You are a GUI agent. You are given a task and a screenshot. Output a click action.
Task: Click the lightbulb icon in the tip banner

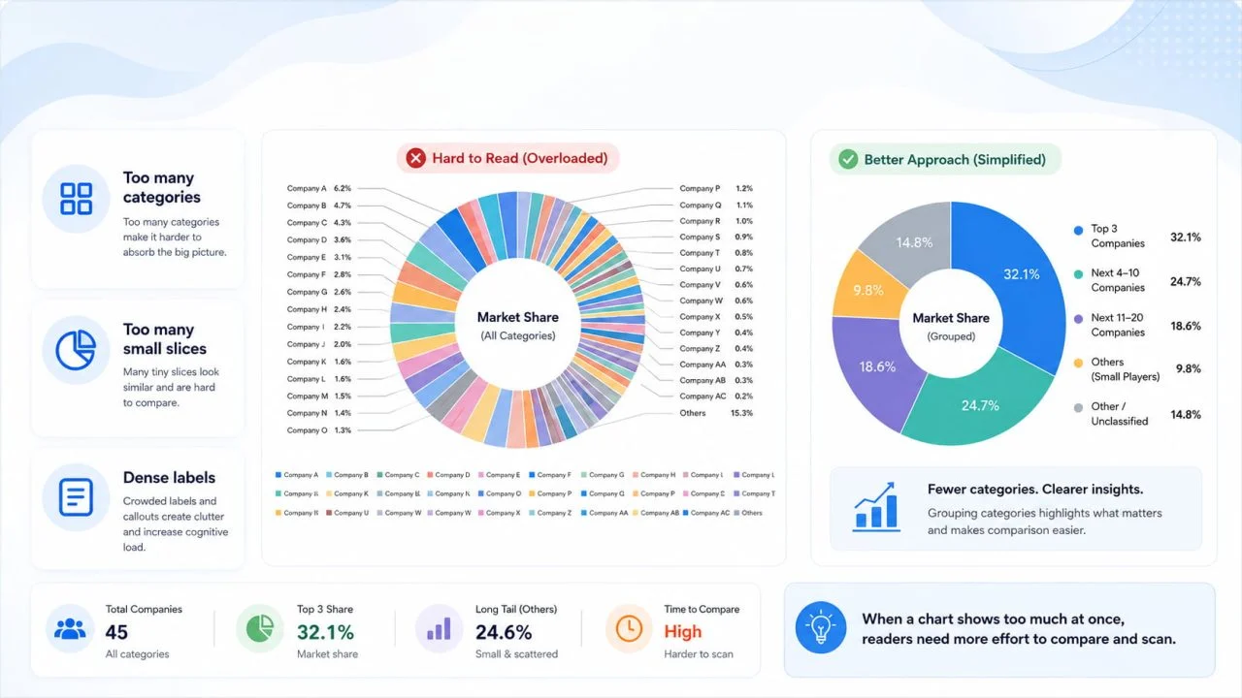click(x=821, y=627)
